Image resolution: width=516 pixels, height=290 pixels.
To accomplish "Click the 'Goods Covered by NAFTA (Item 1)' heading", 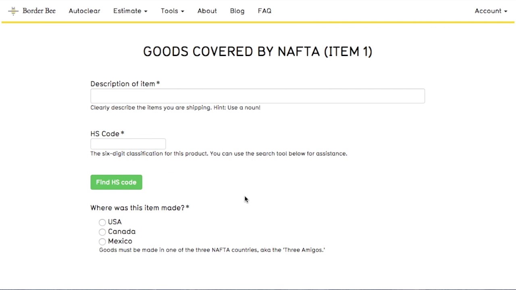I will [258, 52].
